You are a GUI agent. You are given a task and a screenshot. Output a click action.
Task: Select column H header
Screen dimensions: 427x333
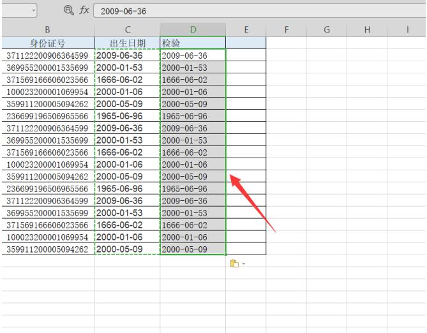click(367, 30)
